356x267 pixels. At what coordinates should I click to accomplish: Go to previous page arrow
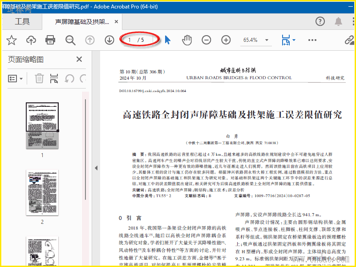tap(90, 40)
